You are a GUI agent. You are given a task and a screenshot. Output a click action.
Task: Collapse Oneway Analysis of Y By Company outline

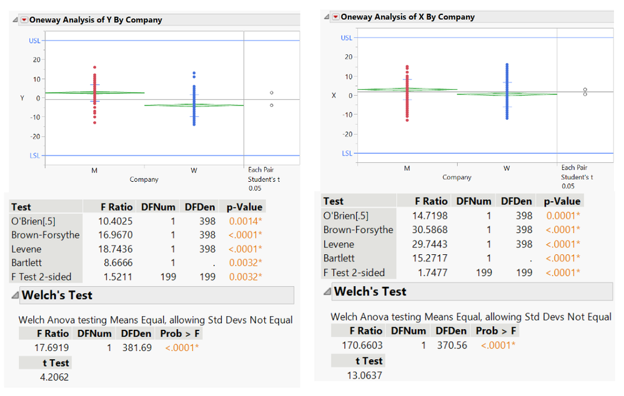(x=14, y=20)
